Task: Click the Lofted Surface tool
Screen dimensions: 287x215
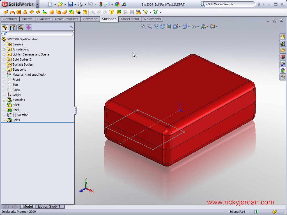Action: pos(25,12)
